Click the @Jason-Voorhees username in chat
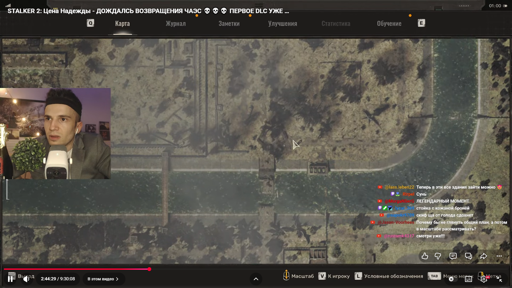Viewport: 512px width, 288px height. 396,222
